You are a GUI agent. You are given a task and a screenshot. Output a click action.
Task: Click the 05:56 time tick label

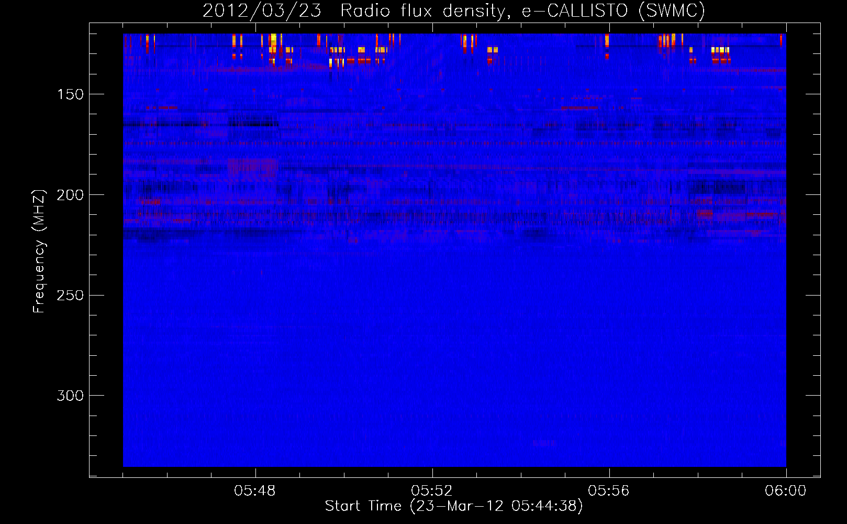pyautogui.click(x=609, y=491)
